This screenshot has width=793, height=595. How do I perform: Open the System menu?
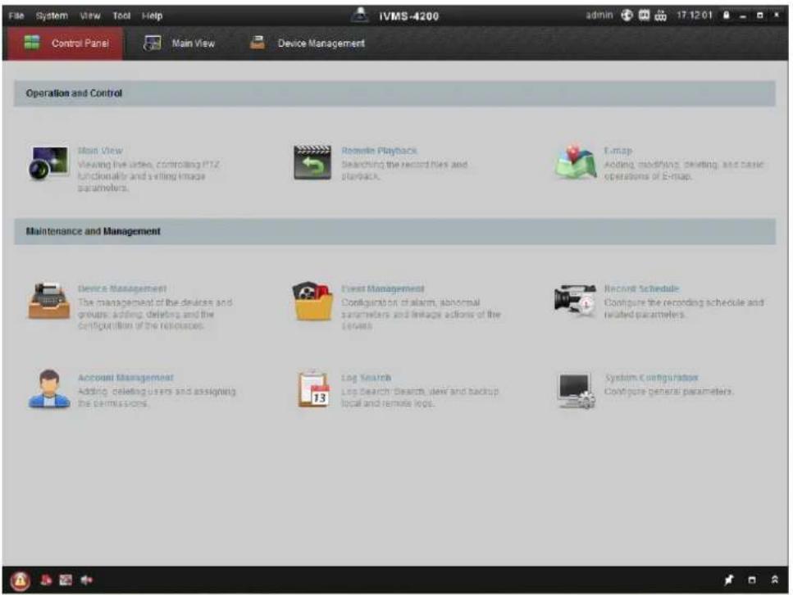pos(52,16)
